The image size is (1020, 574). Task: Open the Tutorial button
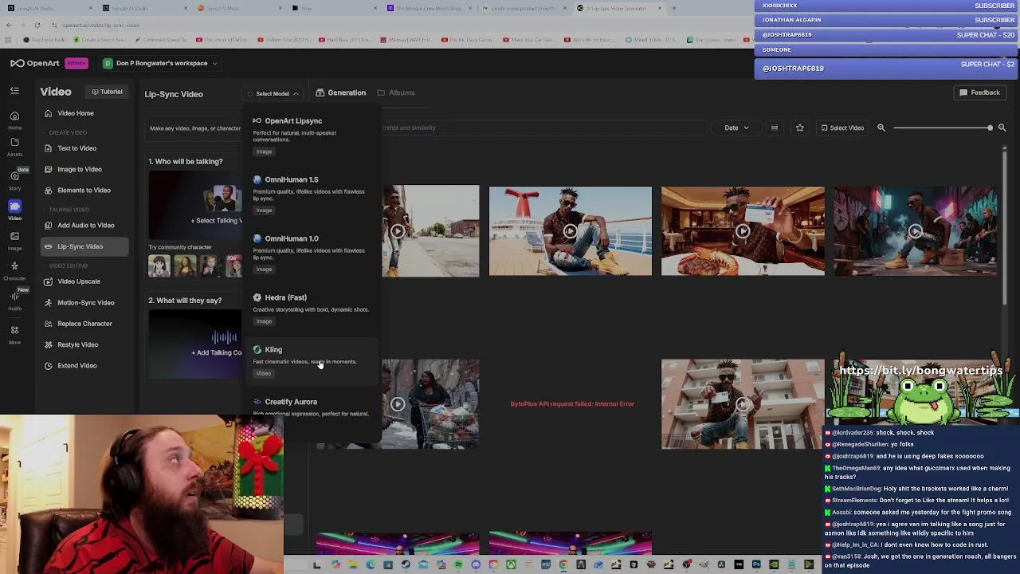tap(106, 92)
